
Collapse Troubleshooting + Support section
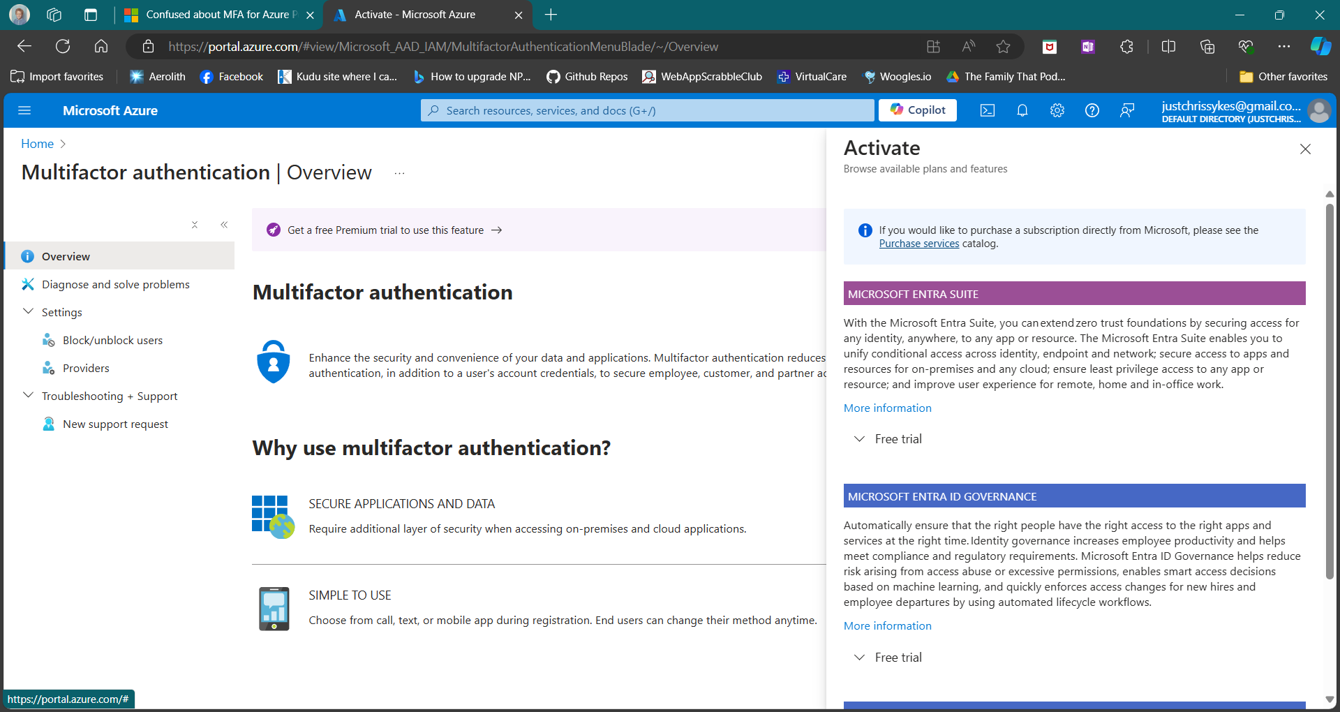[x=28, y=395]
